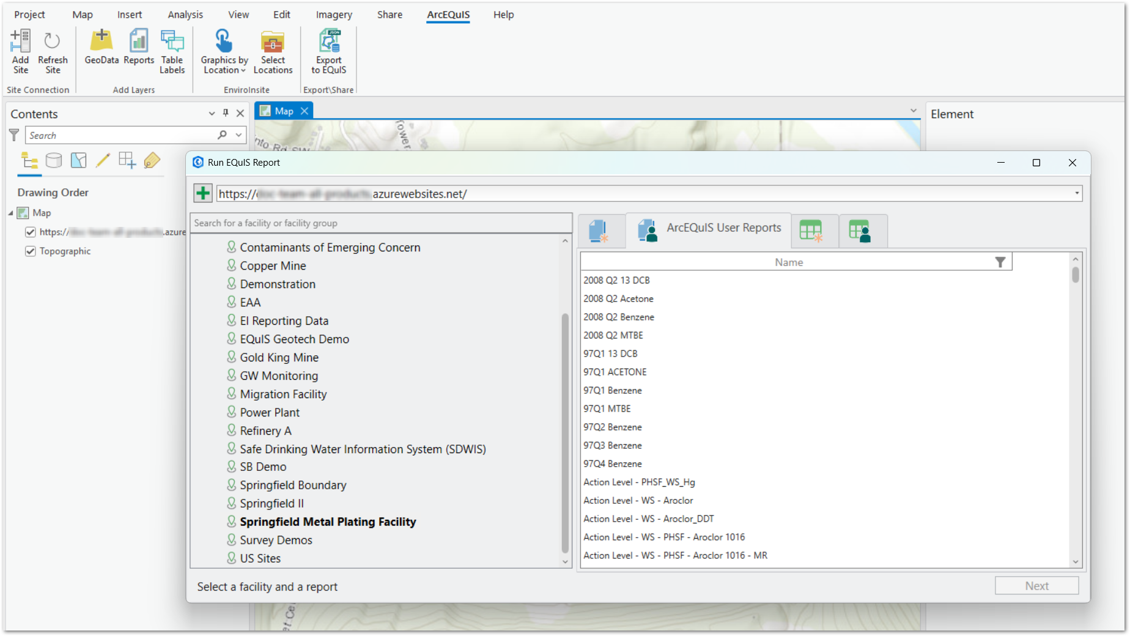Switch to List By Labeling view

pos(152,161)
